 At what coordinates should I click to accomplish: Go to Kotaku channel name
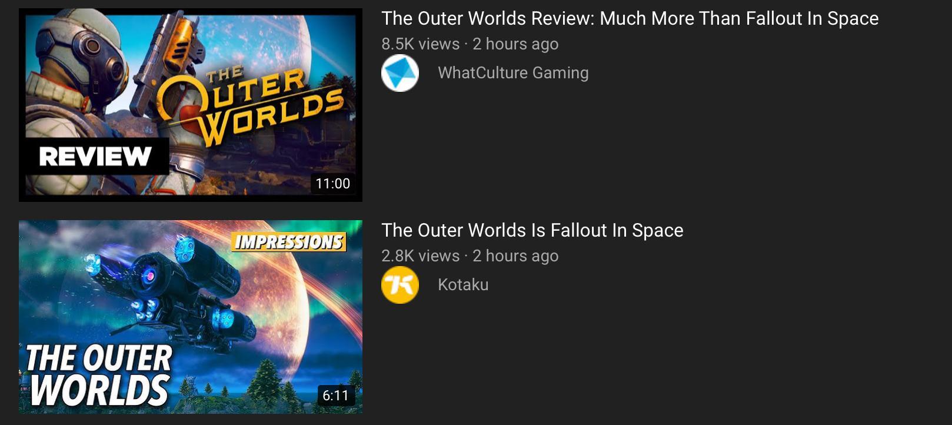[x=463, y=285]
